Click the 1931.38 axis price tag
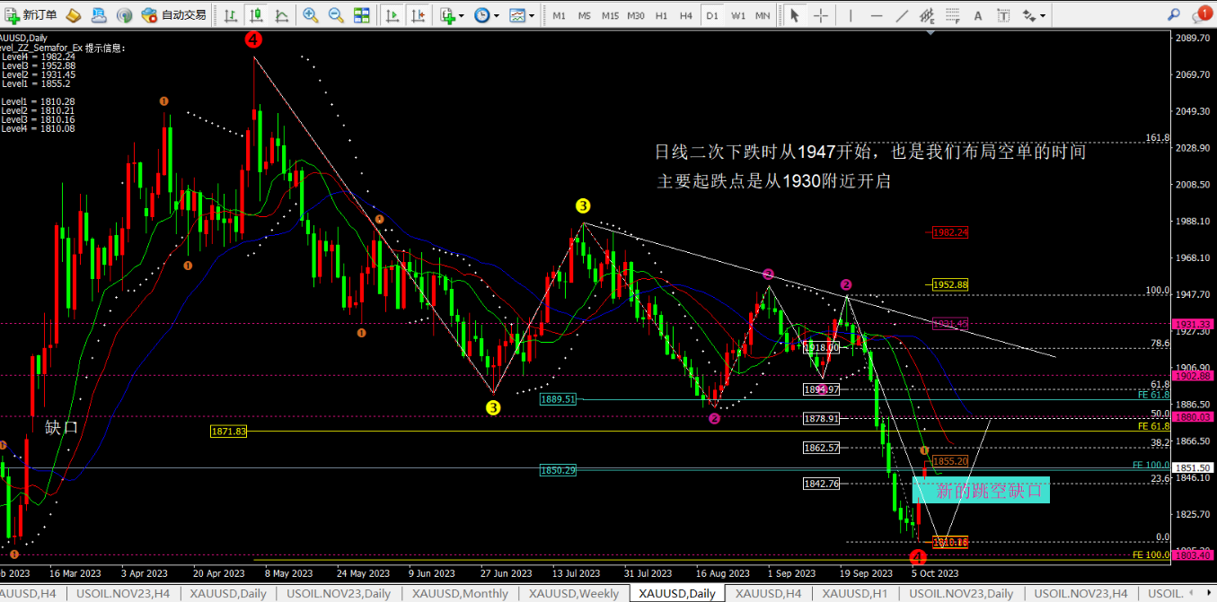The height and width of the screenshot is (602, 1217). point(1194,323)
